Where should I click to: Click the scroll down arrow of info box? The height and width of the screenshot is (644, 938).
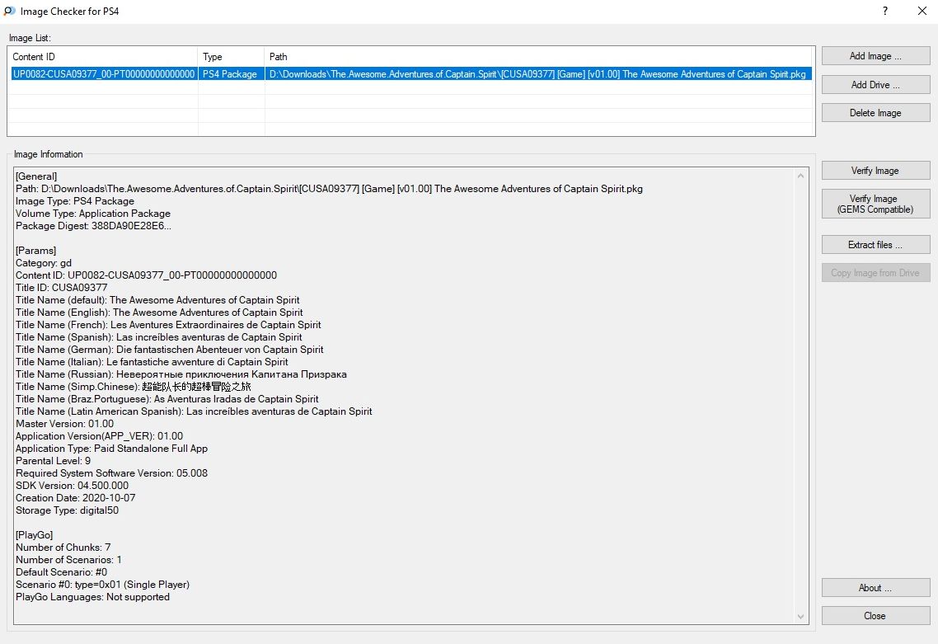coord(801,617)
